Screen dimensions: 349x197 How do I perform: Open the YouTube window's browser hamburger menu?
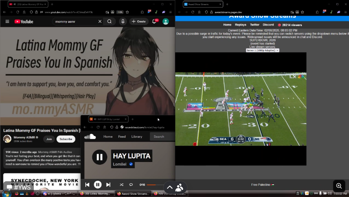point(171,12)
